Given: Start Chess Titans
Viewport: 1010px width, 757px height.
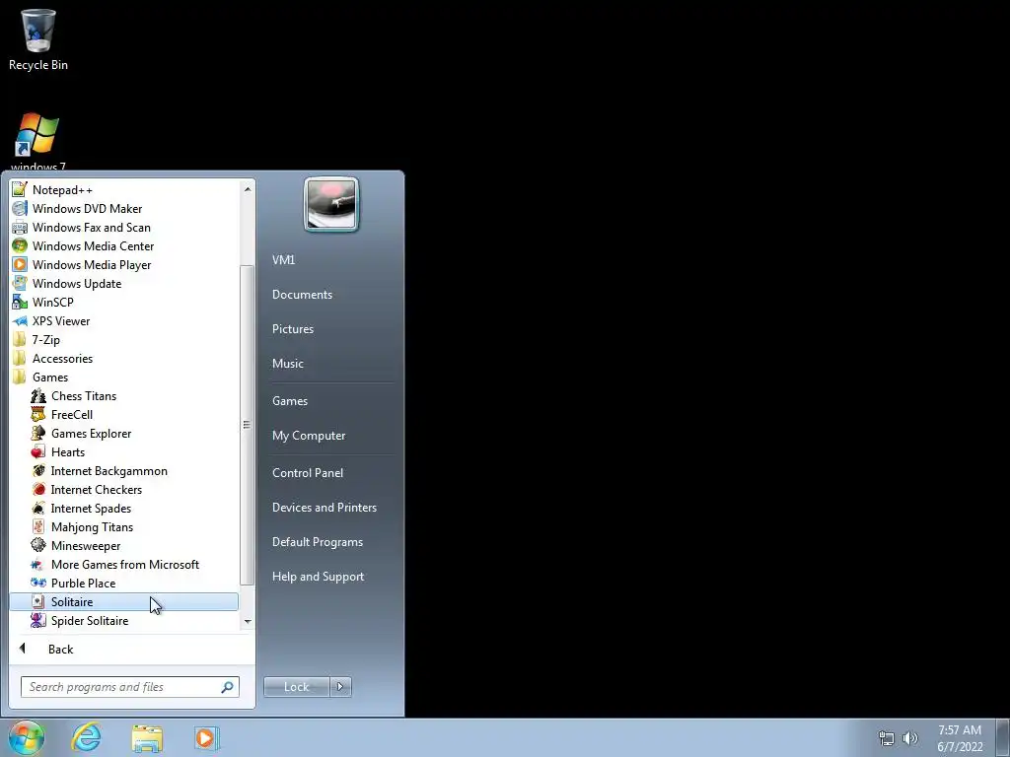Looking at the screenshot, I should (123, 396).
